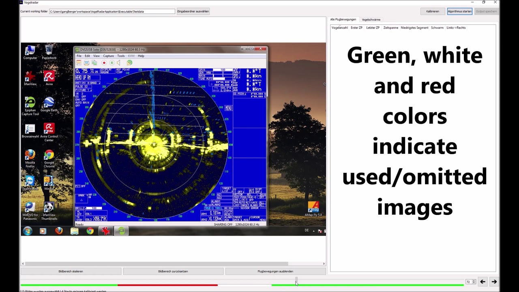The image size is (519, 292).
Task: Select the WinDVD for Panasonic desktop icon
Action: (x=30, y=211)
